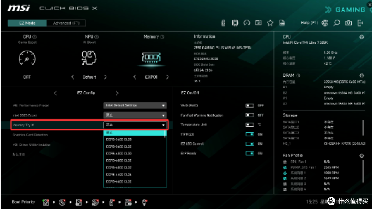Click the left arrow beside iEXPO1
Screen dimensions: 372x209
pos(135,77)
